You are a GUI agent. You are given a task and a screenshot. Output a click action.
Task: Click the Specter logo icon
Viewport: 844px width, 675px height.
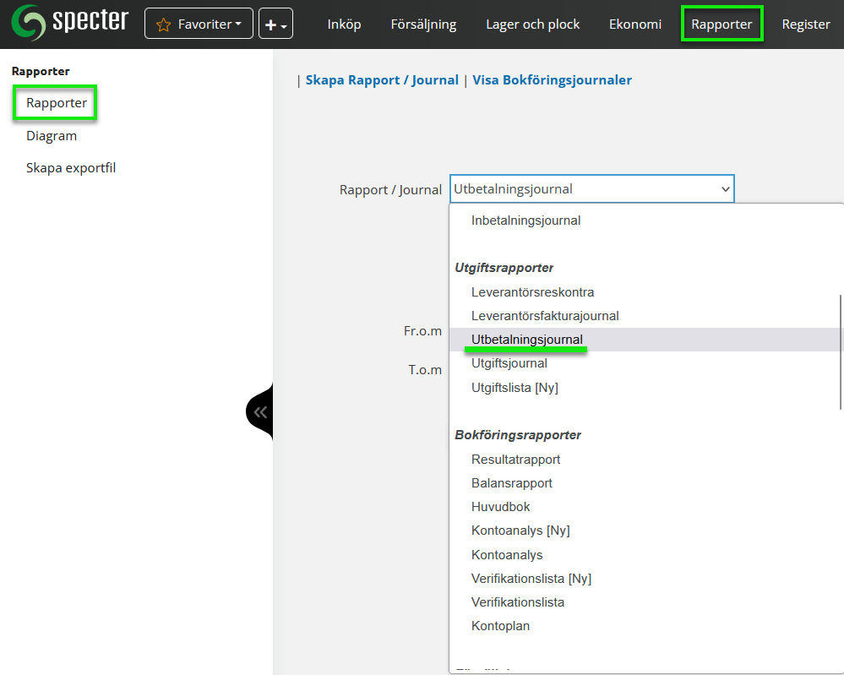click(x=28, y=24)
